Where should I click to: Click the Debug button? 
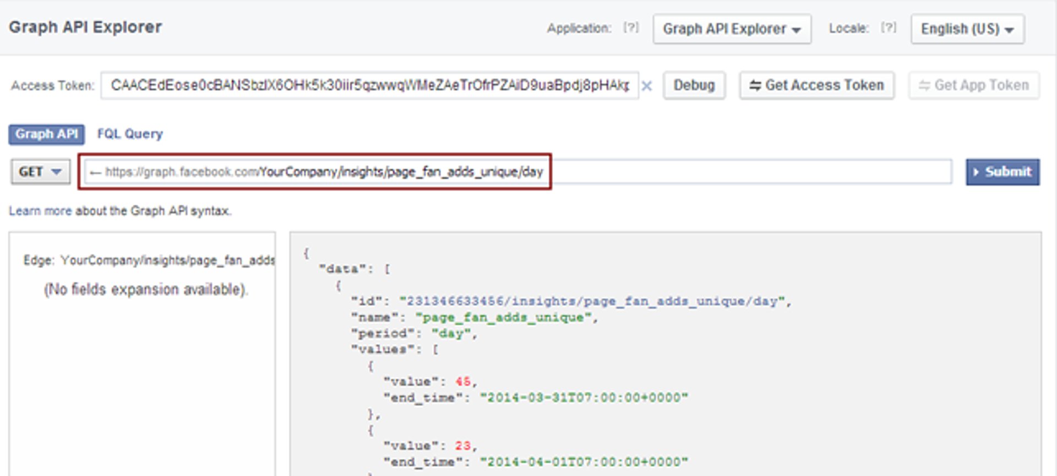pos(694,85)
